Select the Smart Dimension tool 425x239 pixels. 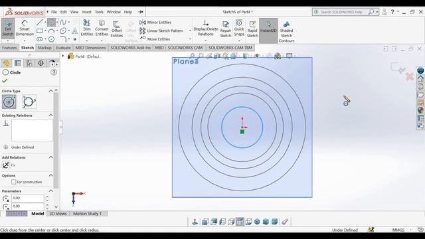[x=25, y=28]
